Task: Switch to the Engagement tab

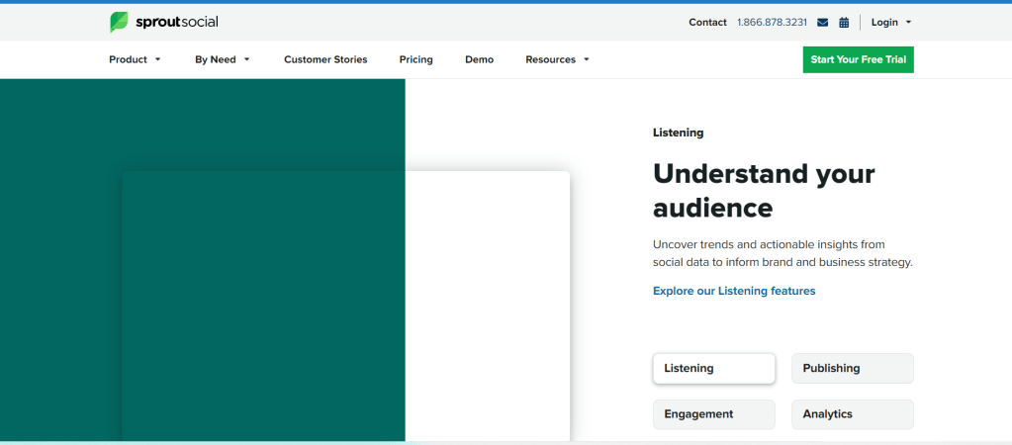Action: [x=713, y=414]
